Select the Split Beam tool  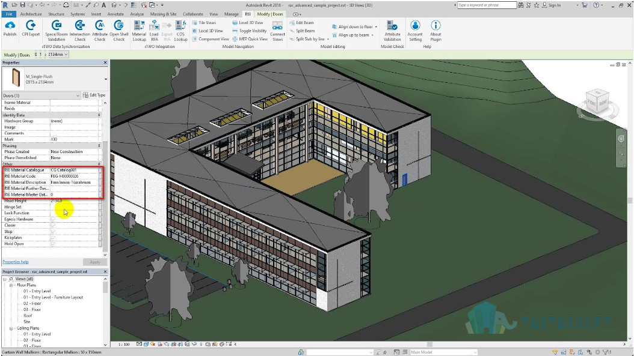tap(302, 31)
